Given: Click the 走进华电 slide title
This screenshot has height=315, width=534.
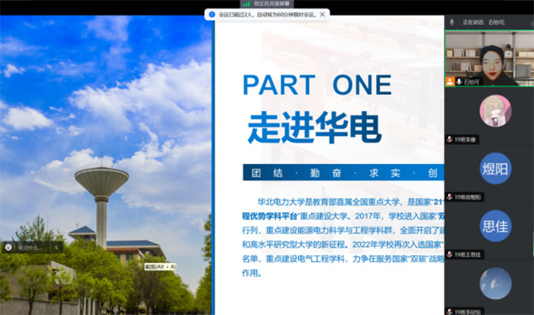Looking at the screenshot, I should point(314,127).
